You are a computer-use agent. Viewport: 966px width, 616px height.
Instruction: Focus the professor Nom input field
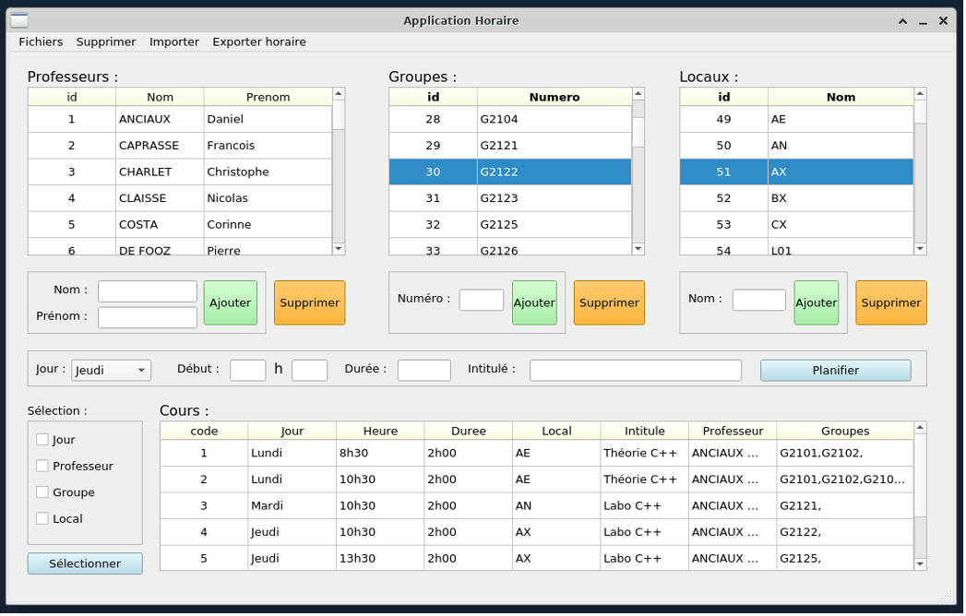(148, 292)
